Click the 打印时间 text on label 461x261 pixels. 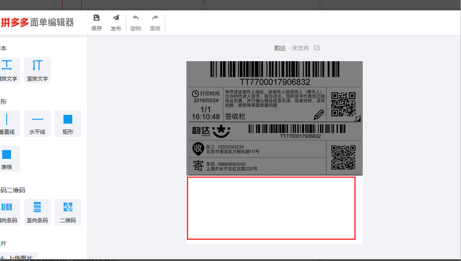210,93
